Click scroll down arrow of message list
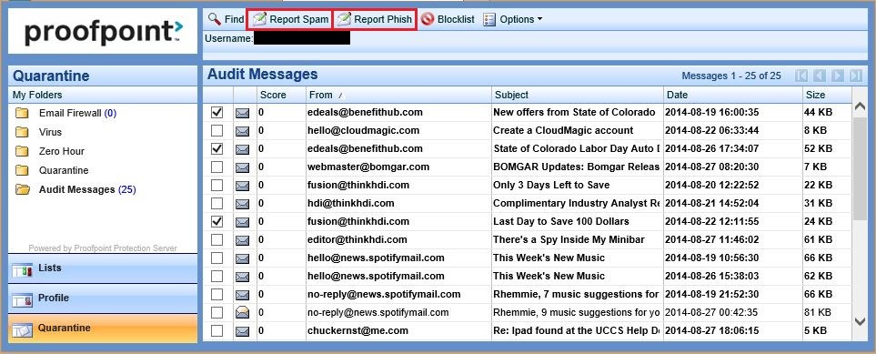The width and height of the screenshot is (876, 354). [860, 321]
